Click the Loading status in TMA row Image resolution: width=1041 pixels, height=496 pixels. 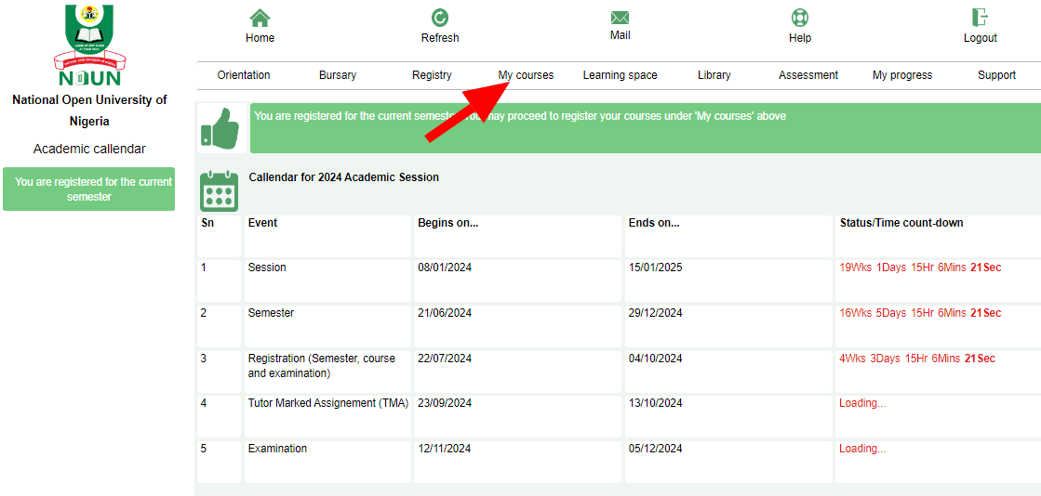pos(862,403)
